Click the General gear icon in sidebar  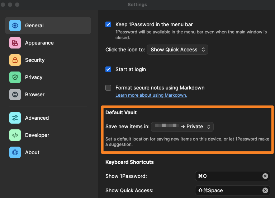15,26
